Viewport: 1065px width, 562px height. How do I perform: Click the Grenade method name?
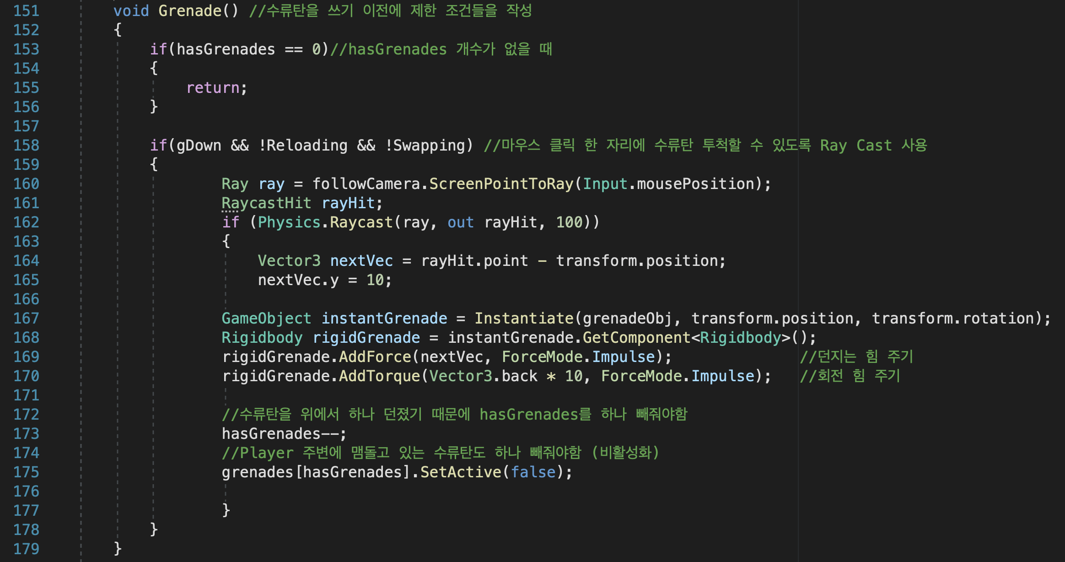189,11
